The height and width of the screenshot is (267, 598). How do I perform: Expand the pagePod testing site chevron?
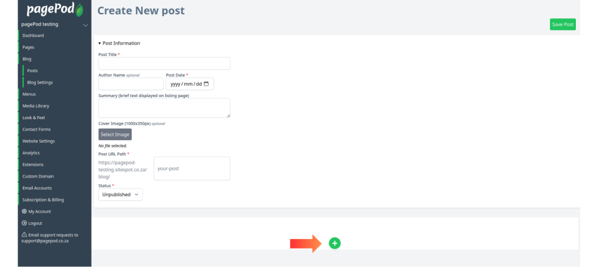point(86,25)
